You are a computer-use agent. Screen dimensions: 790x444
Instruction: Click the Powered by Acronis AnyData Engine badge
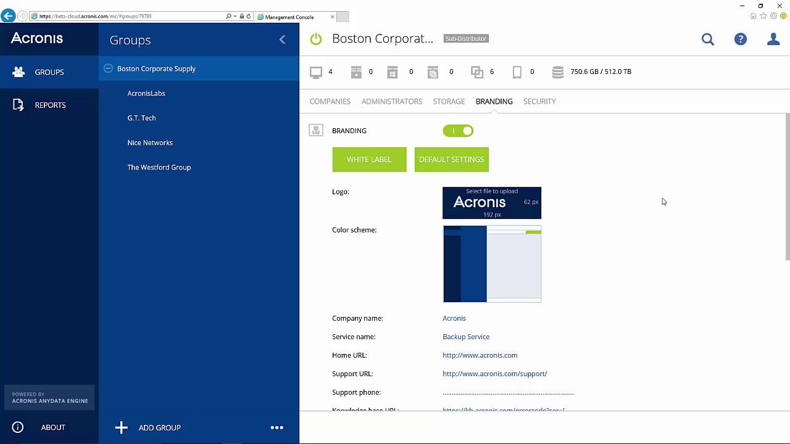click(x=49, y=398)
